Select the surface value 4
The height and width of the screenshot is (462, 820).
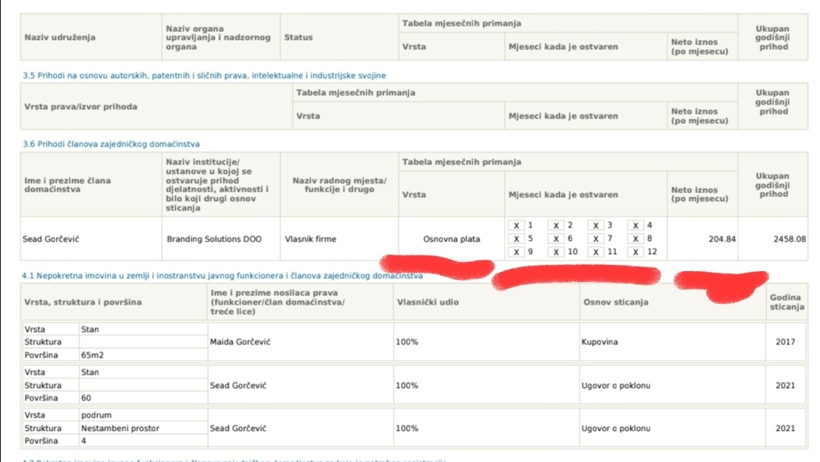click(83, 440)
